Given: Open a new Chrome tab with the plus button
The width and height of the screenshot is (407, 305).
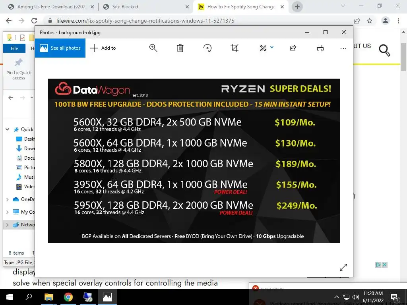Looking at the screenshot, I should [x=297, y=7].
